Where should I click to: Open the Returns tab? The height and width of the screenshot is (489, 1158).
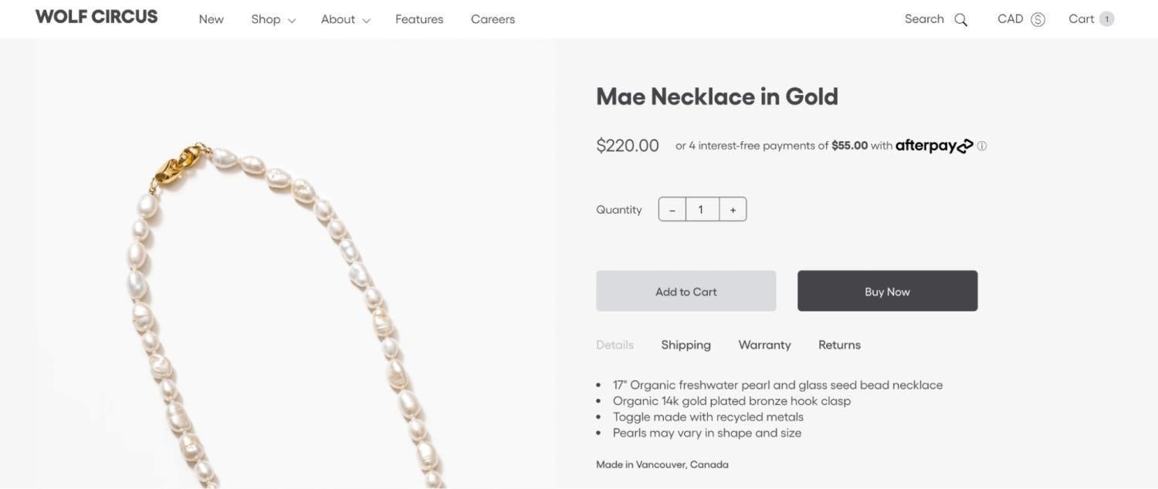coord(839,345)
